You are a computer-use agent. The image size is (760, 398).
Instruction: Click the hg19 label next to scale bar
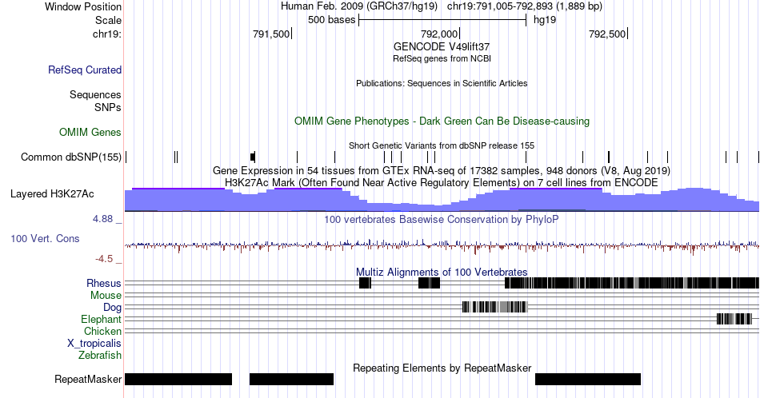click(x=545, y=20)
